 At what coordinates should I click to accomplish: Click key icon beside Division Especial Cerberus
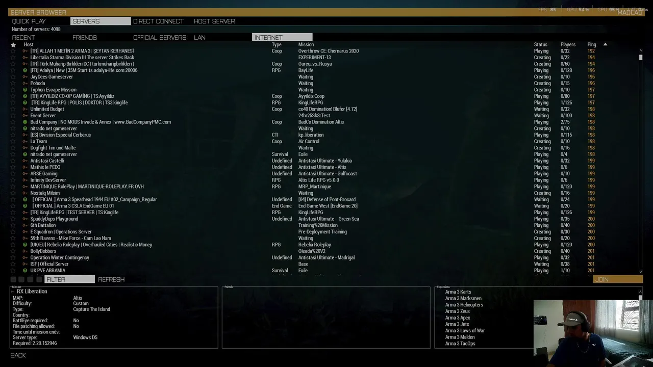coord(25,135)
